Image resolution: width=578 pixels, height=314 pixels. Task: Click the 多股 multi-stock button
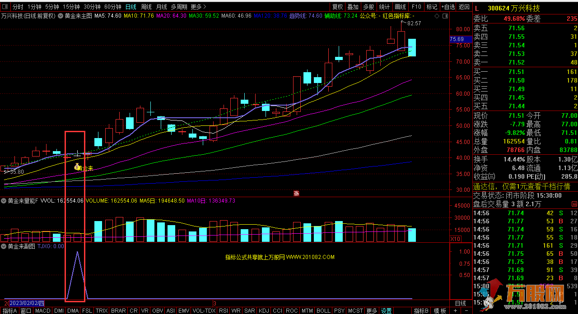pos(368,7)
